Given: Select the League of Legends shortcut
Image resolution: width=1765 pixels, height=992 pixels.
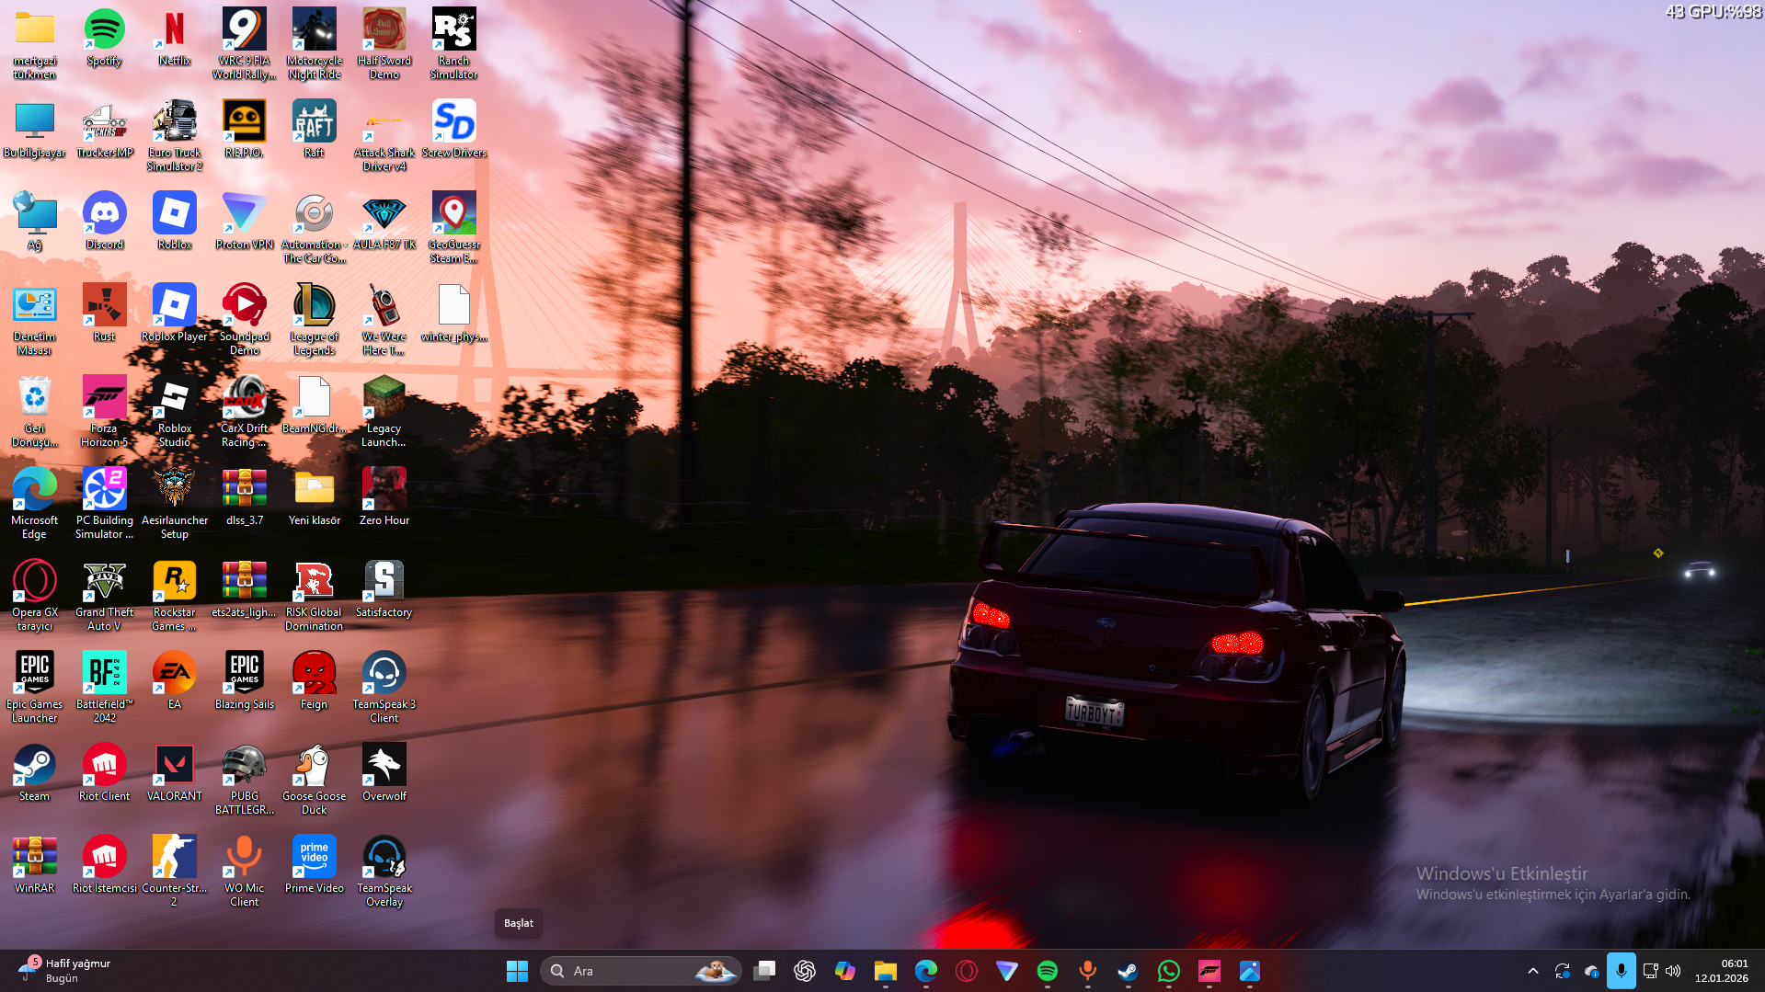Looking at the screenshot, I should [x=315, y=320].
